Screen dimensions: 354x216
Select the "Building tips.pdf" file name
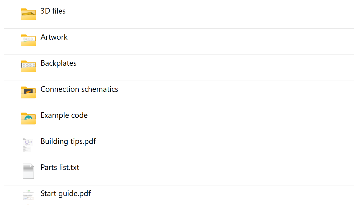pos(68,142)
